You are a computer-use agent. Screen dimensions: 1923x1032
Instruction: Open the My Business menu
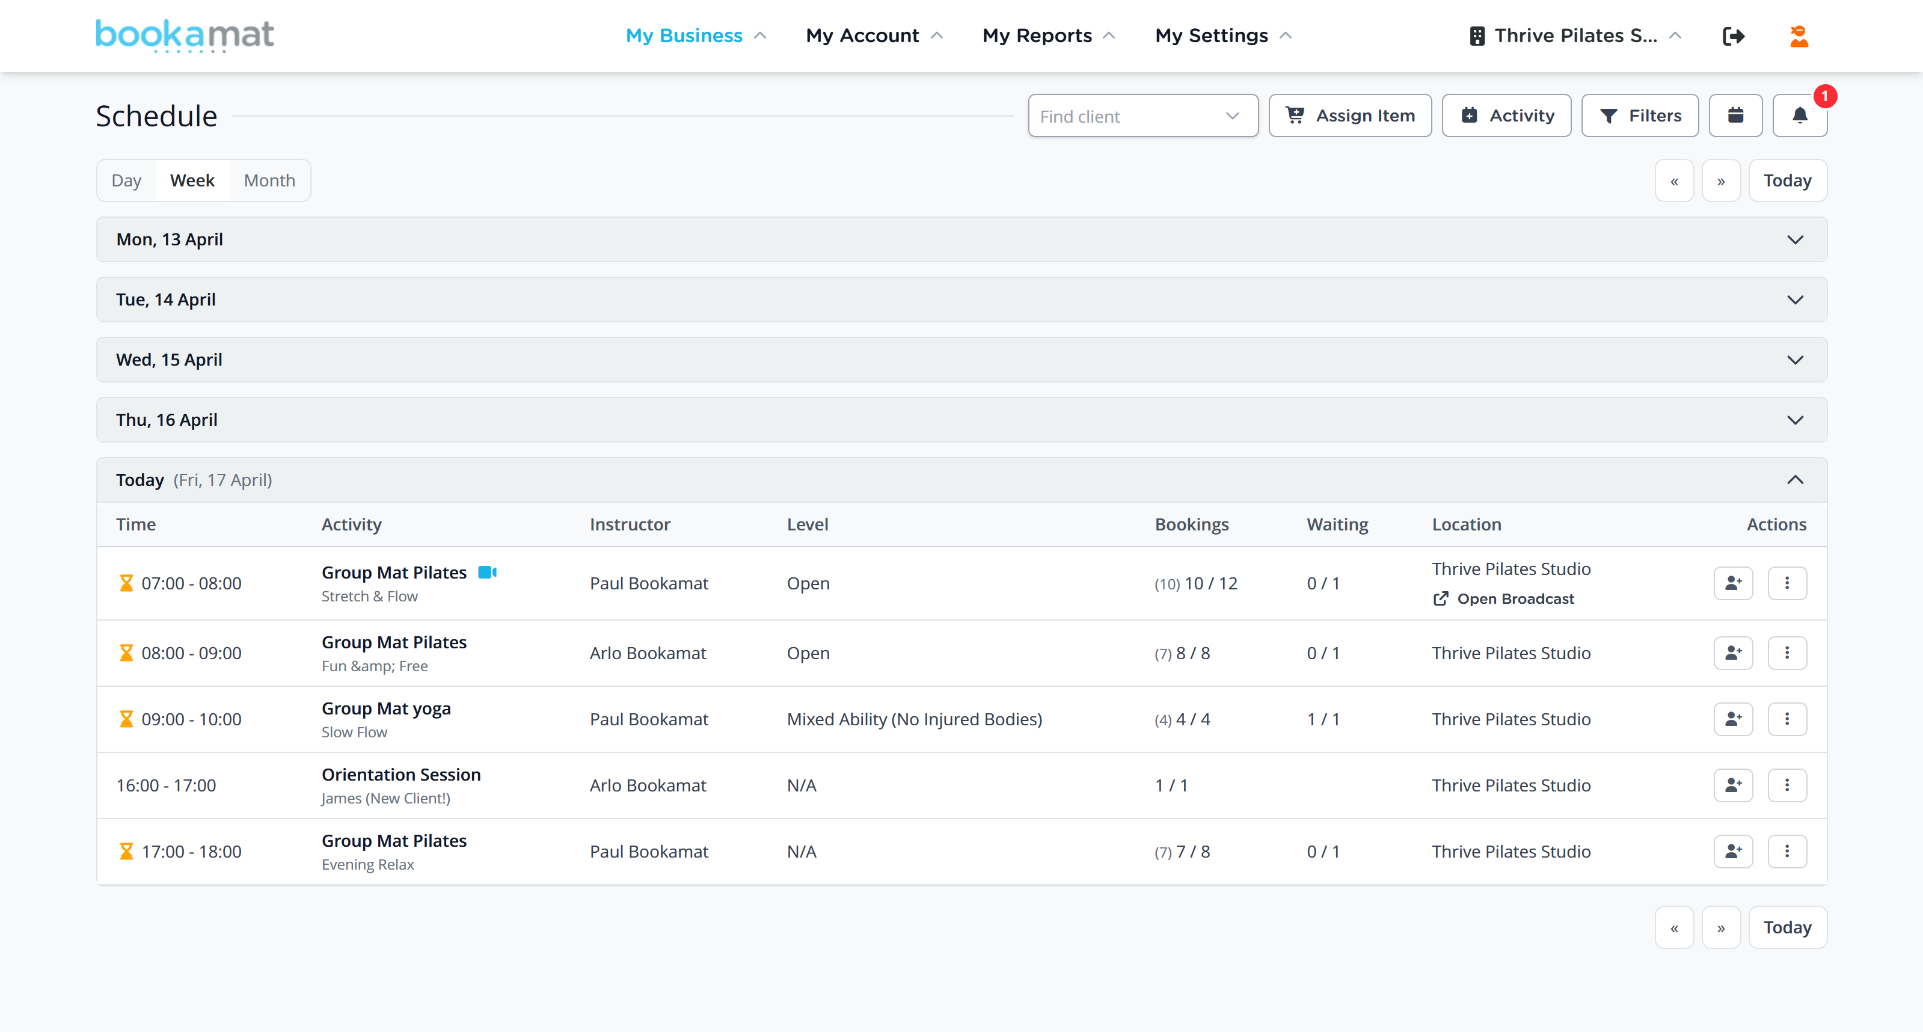(696, 36)
